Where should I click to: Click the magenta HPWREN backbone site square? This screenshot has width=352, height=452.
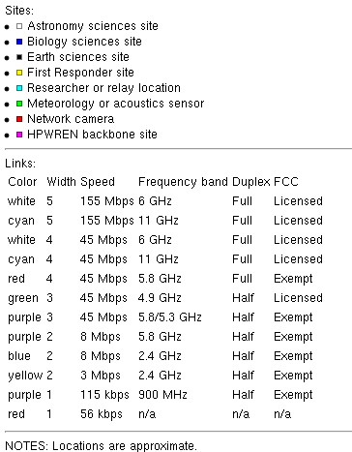coord(19,135)
